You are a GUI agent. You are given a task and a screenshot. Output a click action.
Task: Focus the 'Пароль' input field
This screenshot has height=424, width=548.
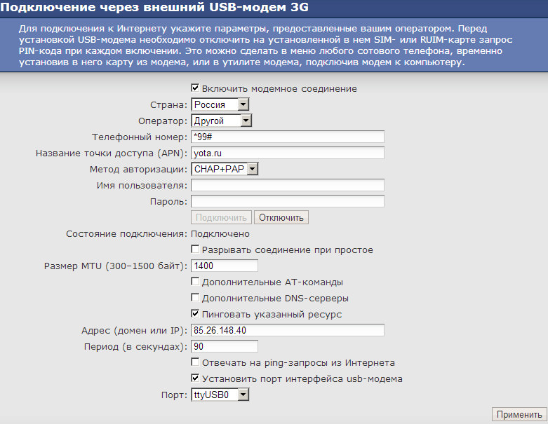tap(288, 201)
